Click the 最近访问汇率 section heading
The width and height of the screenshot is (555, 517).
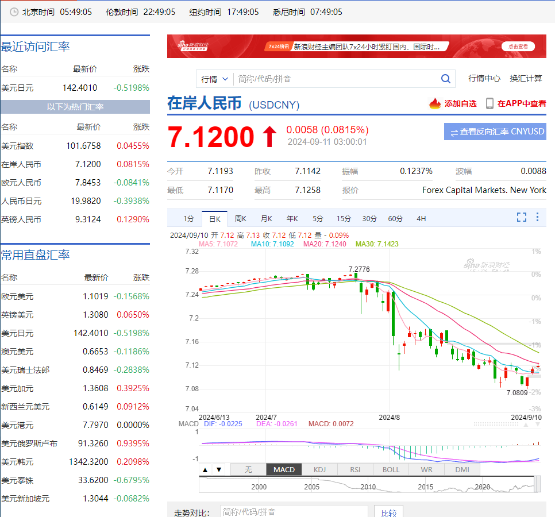(36, 47)
